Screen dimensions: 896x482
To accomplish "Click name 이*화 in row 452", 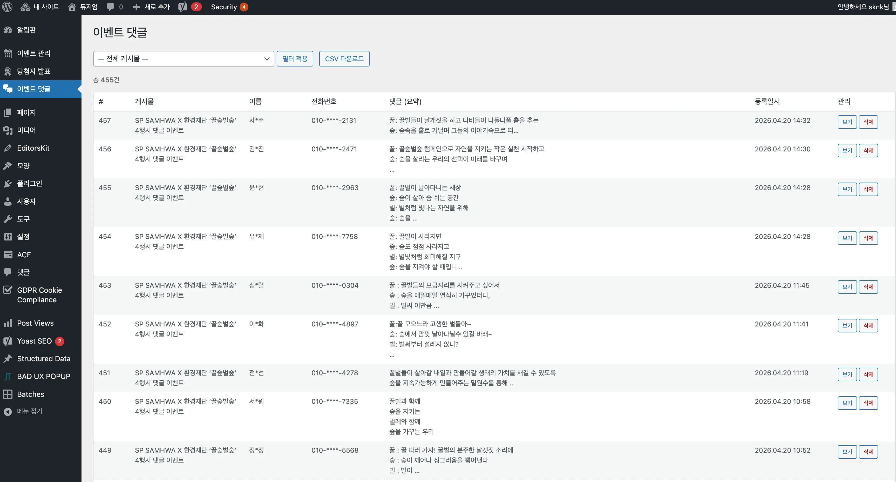I will coord(256,324).
